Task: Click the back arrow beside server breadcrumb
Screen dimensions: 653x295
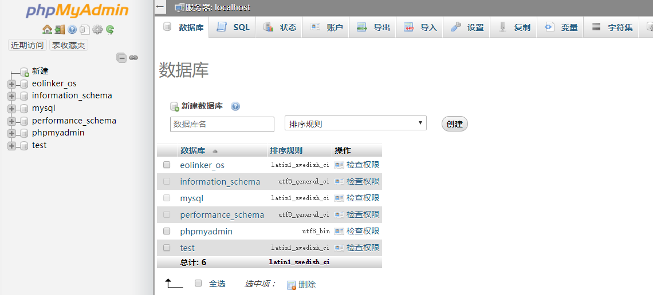Action: (x=160, y=7)
